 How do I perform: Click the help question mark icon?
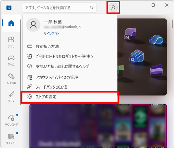click(30, 66)
